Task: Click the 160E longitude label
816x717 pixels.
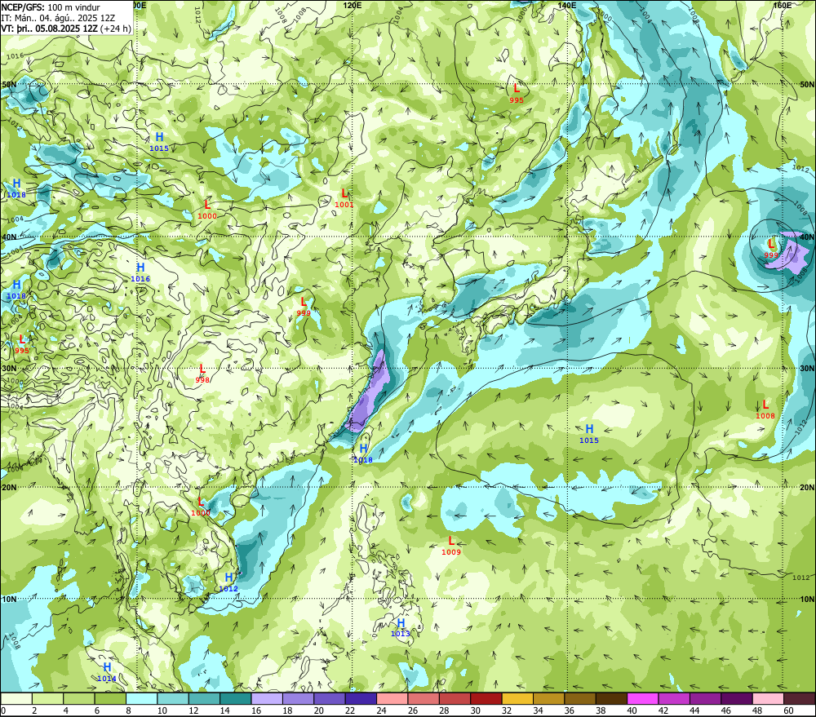Action: click(x=782, y=5)
